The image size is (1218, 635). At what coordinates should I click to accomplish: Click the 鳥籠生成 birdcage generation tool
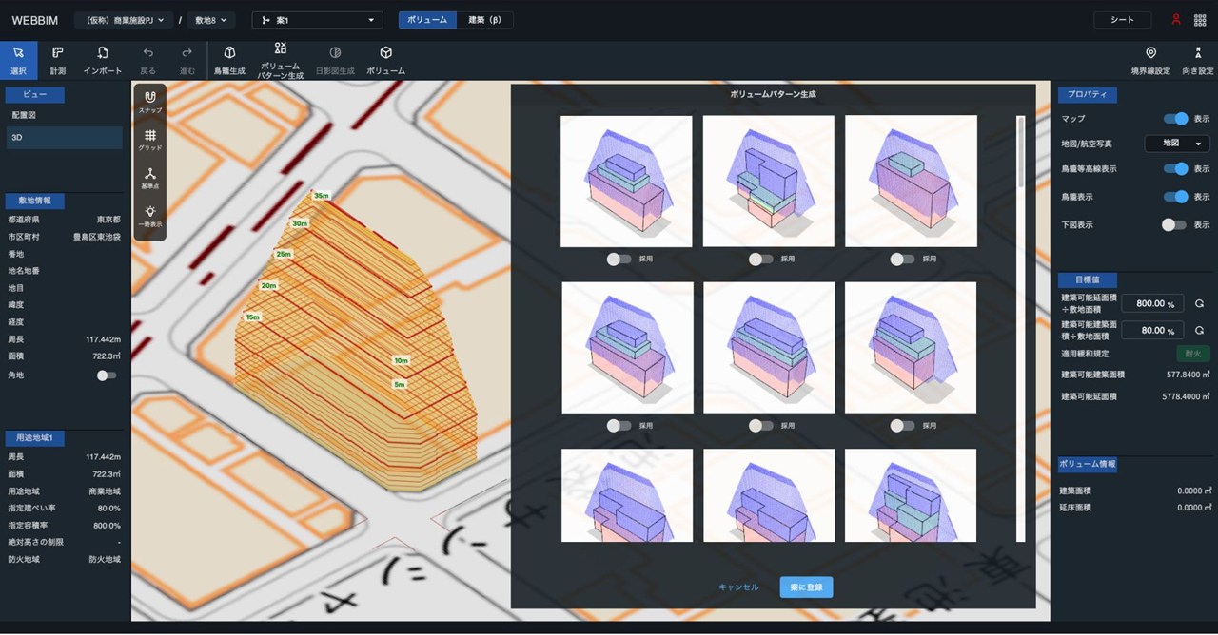point(229,60)
